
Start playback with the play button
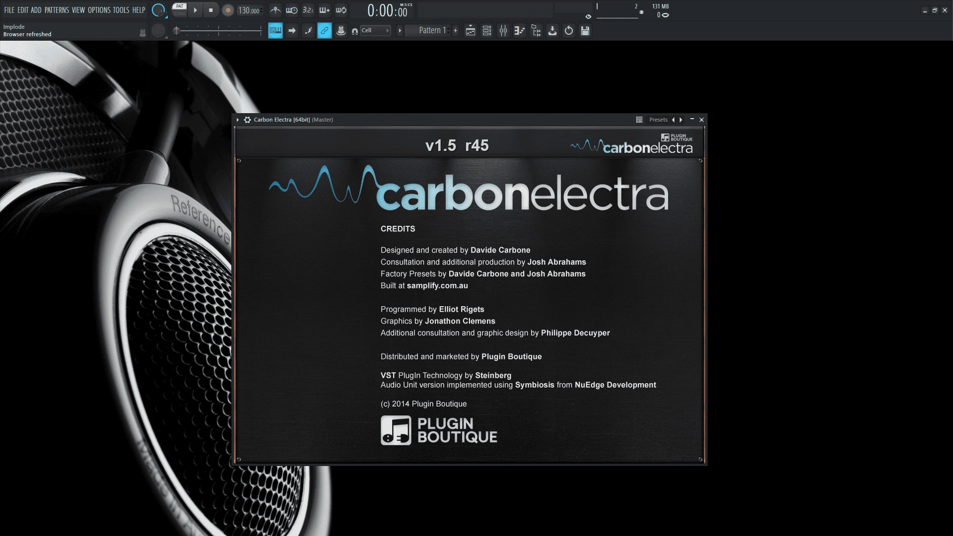(195, 10)
